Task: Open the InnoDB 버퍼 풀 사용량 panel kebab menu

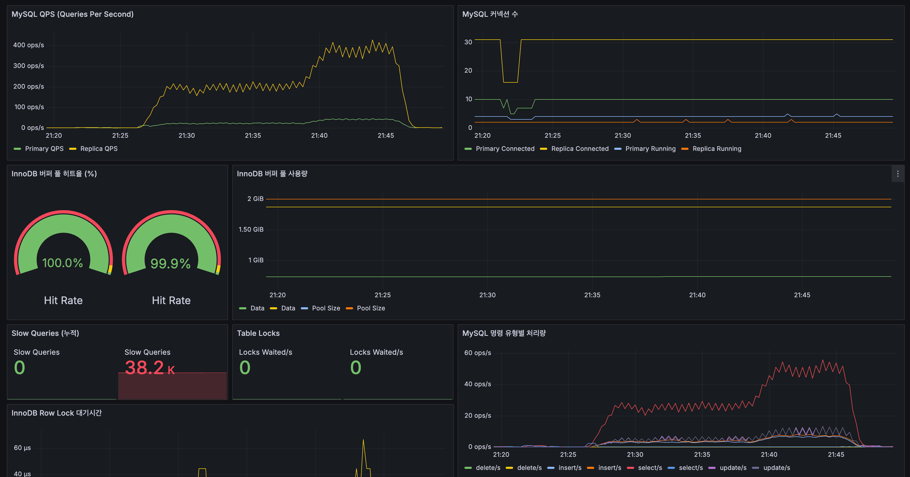Action: [898, 174]
